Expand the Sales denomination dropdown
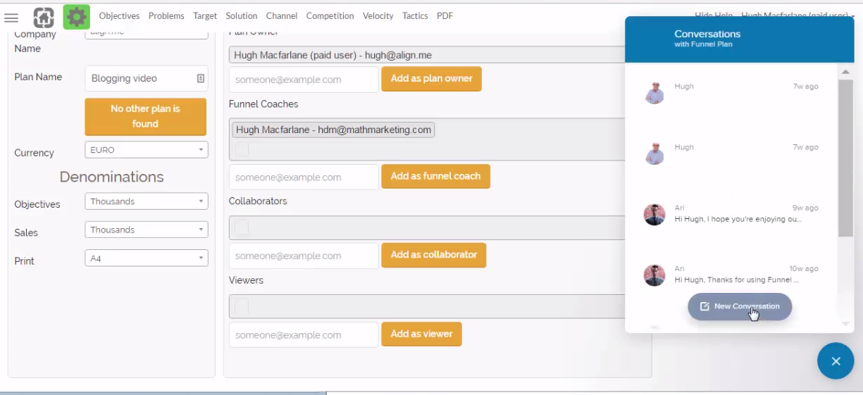Screen dimensions: 863x395 click(146, 230)
